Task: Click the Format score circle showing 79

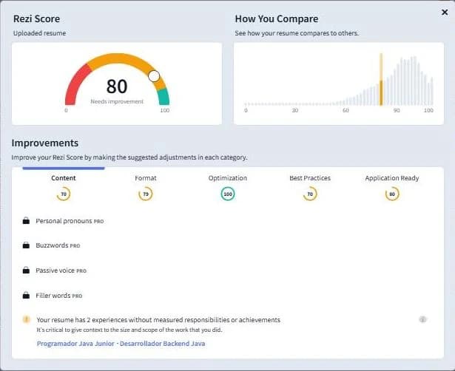Action: [146, 194]
